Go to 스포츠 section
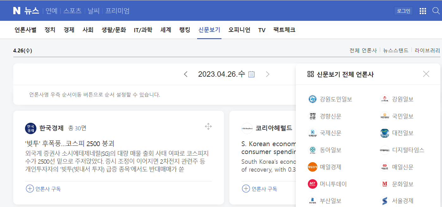This screenshot has height=207, width=442. (x=72, y=11)
